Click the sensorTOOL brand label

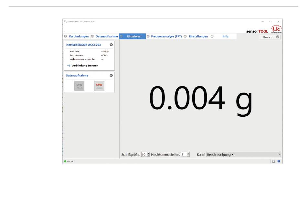(x=257, y=31)
